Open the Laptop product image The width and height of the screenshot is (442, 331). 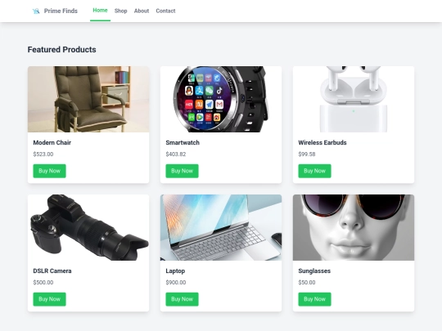[x=221, y=227]
